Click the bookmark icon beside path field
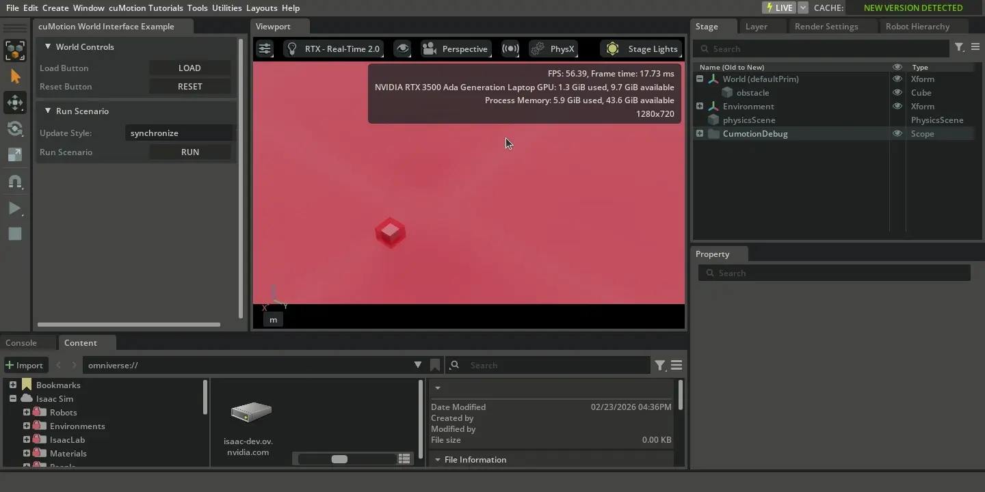Image resolution: width=985 pixels, height=492 pixels. pyautogui.click(x=435, y=365)
